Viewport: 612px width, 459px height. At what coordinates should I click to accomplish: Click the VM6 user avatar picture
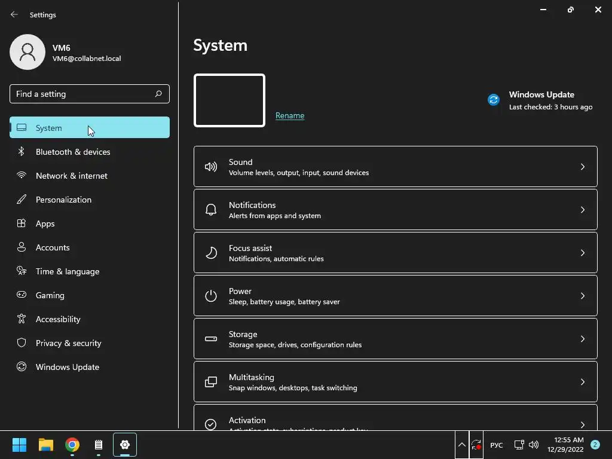point(27,52)
